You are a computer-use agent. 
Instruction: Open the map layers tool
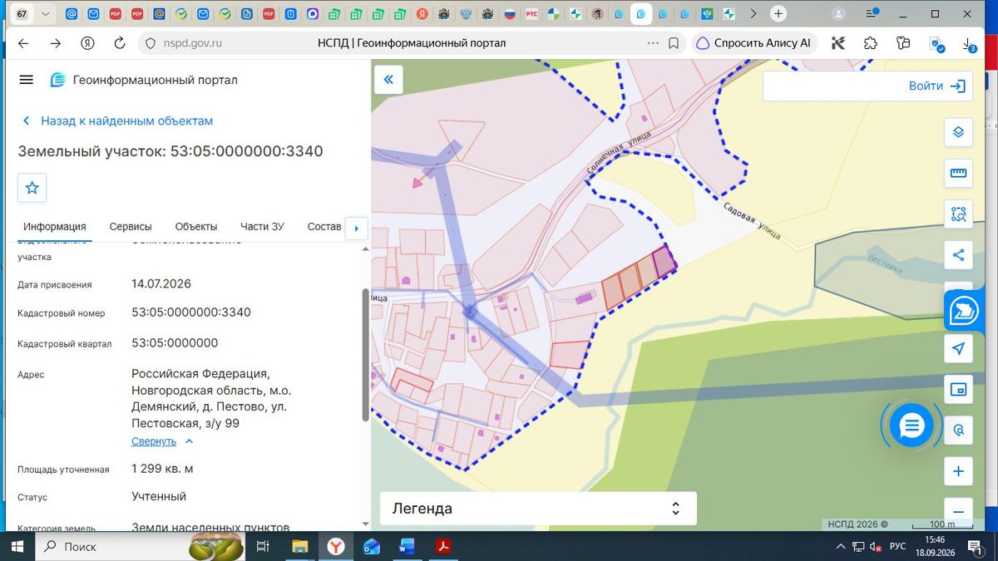[x=958, y=132]
